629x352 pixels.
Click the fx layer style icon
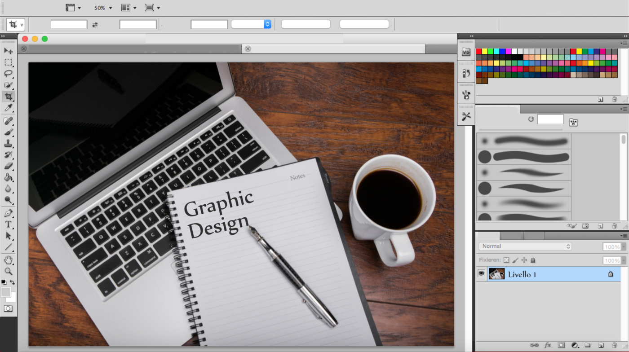(548, 345)
